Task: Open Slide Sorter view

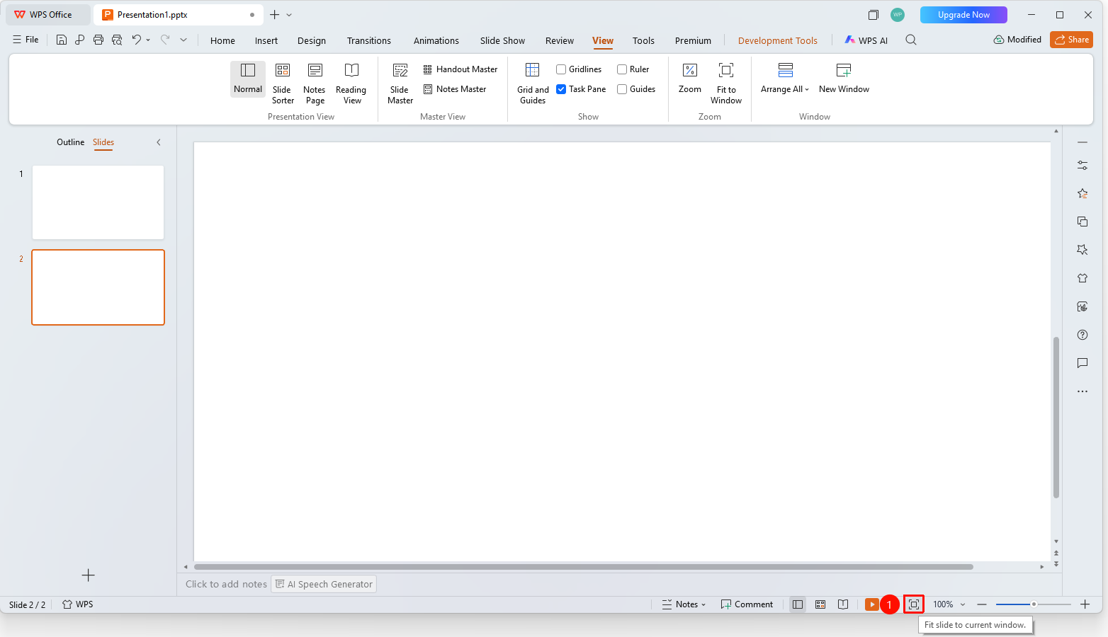Action: click(283, 84)
